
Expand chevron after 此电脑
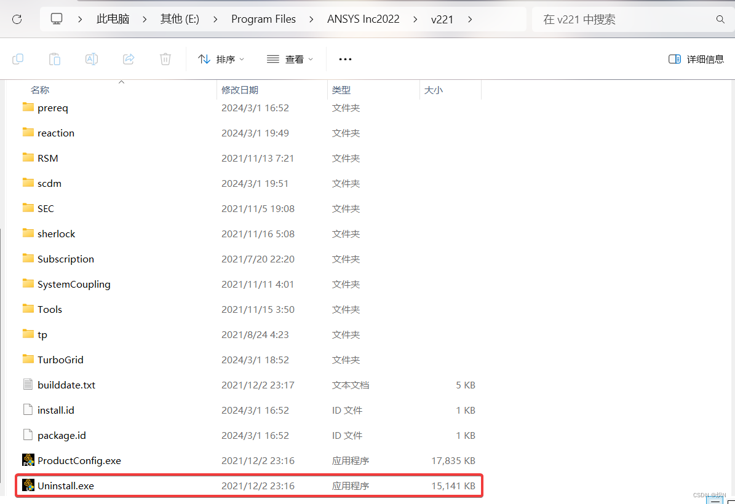(x=145, y=19)
